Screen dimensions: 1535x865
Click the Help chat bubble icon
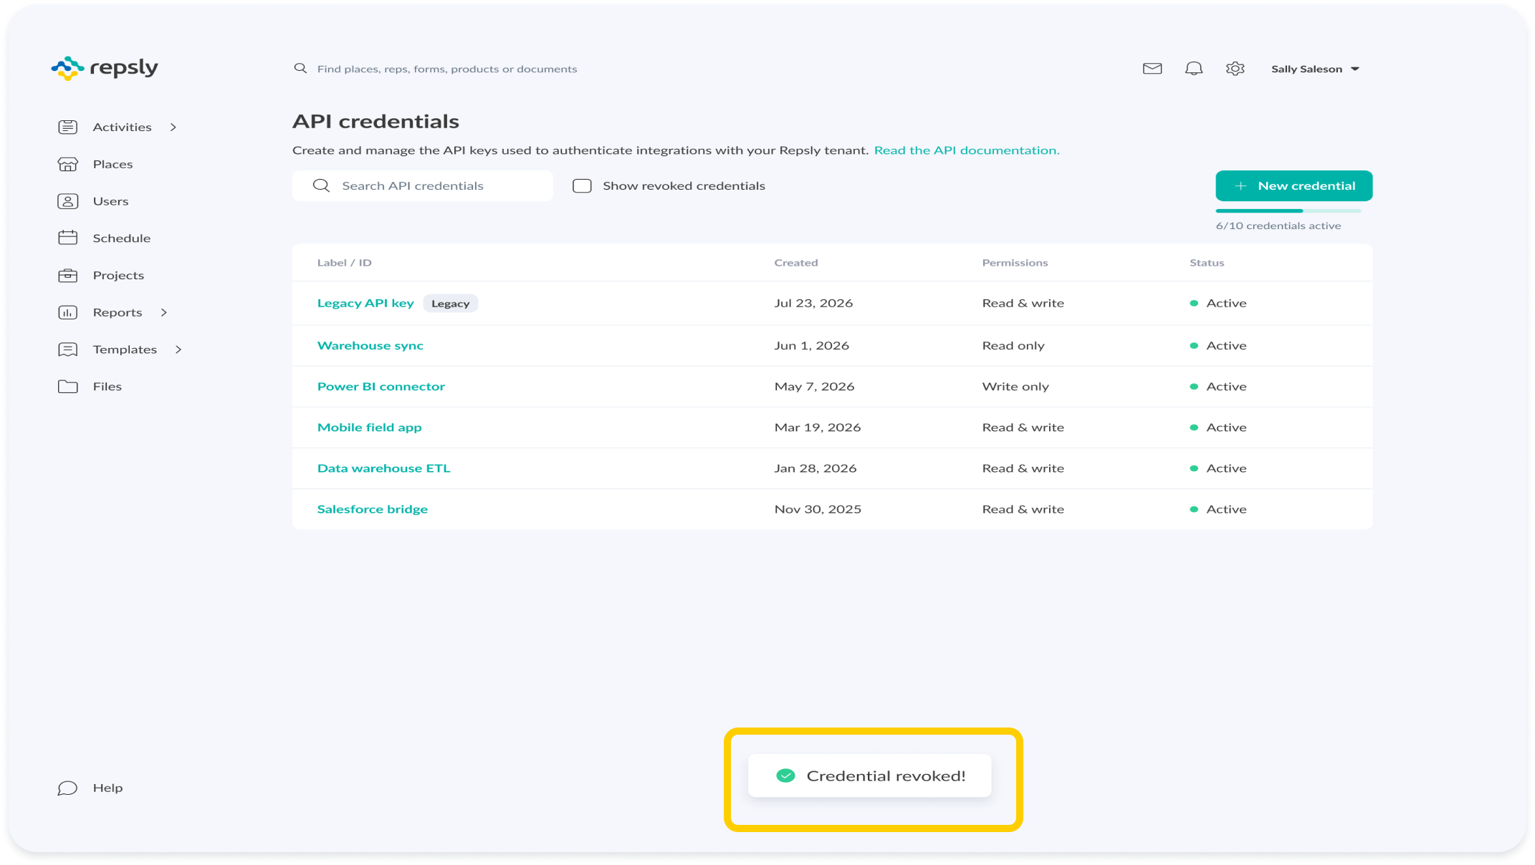67,788
